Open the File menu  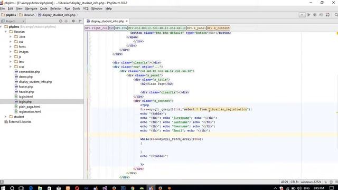[3, 8]
